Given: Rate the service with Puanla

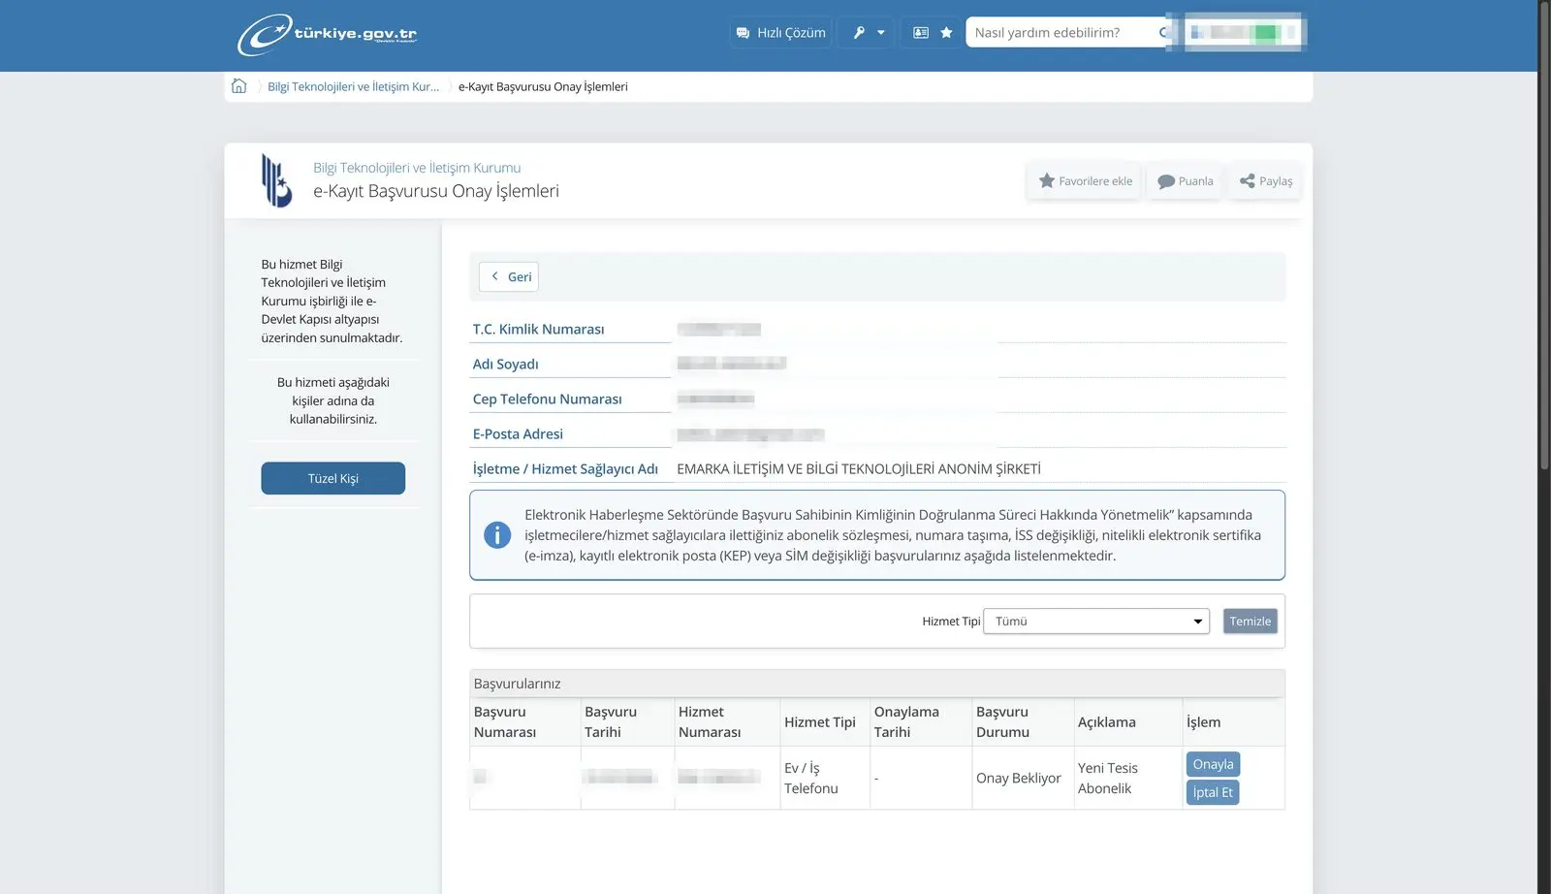Looking at the screenshot, I should pos(1186,181).
